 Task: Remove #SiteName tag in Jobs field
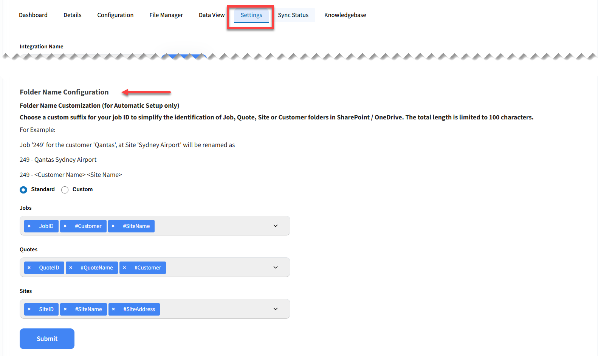point(113,226)
